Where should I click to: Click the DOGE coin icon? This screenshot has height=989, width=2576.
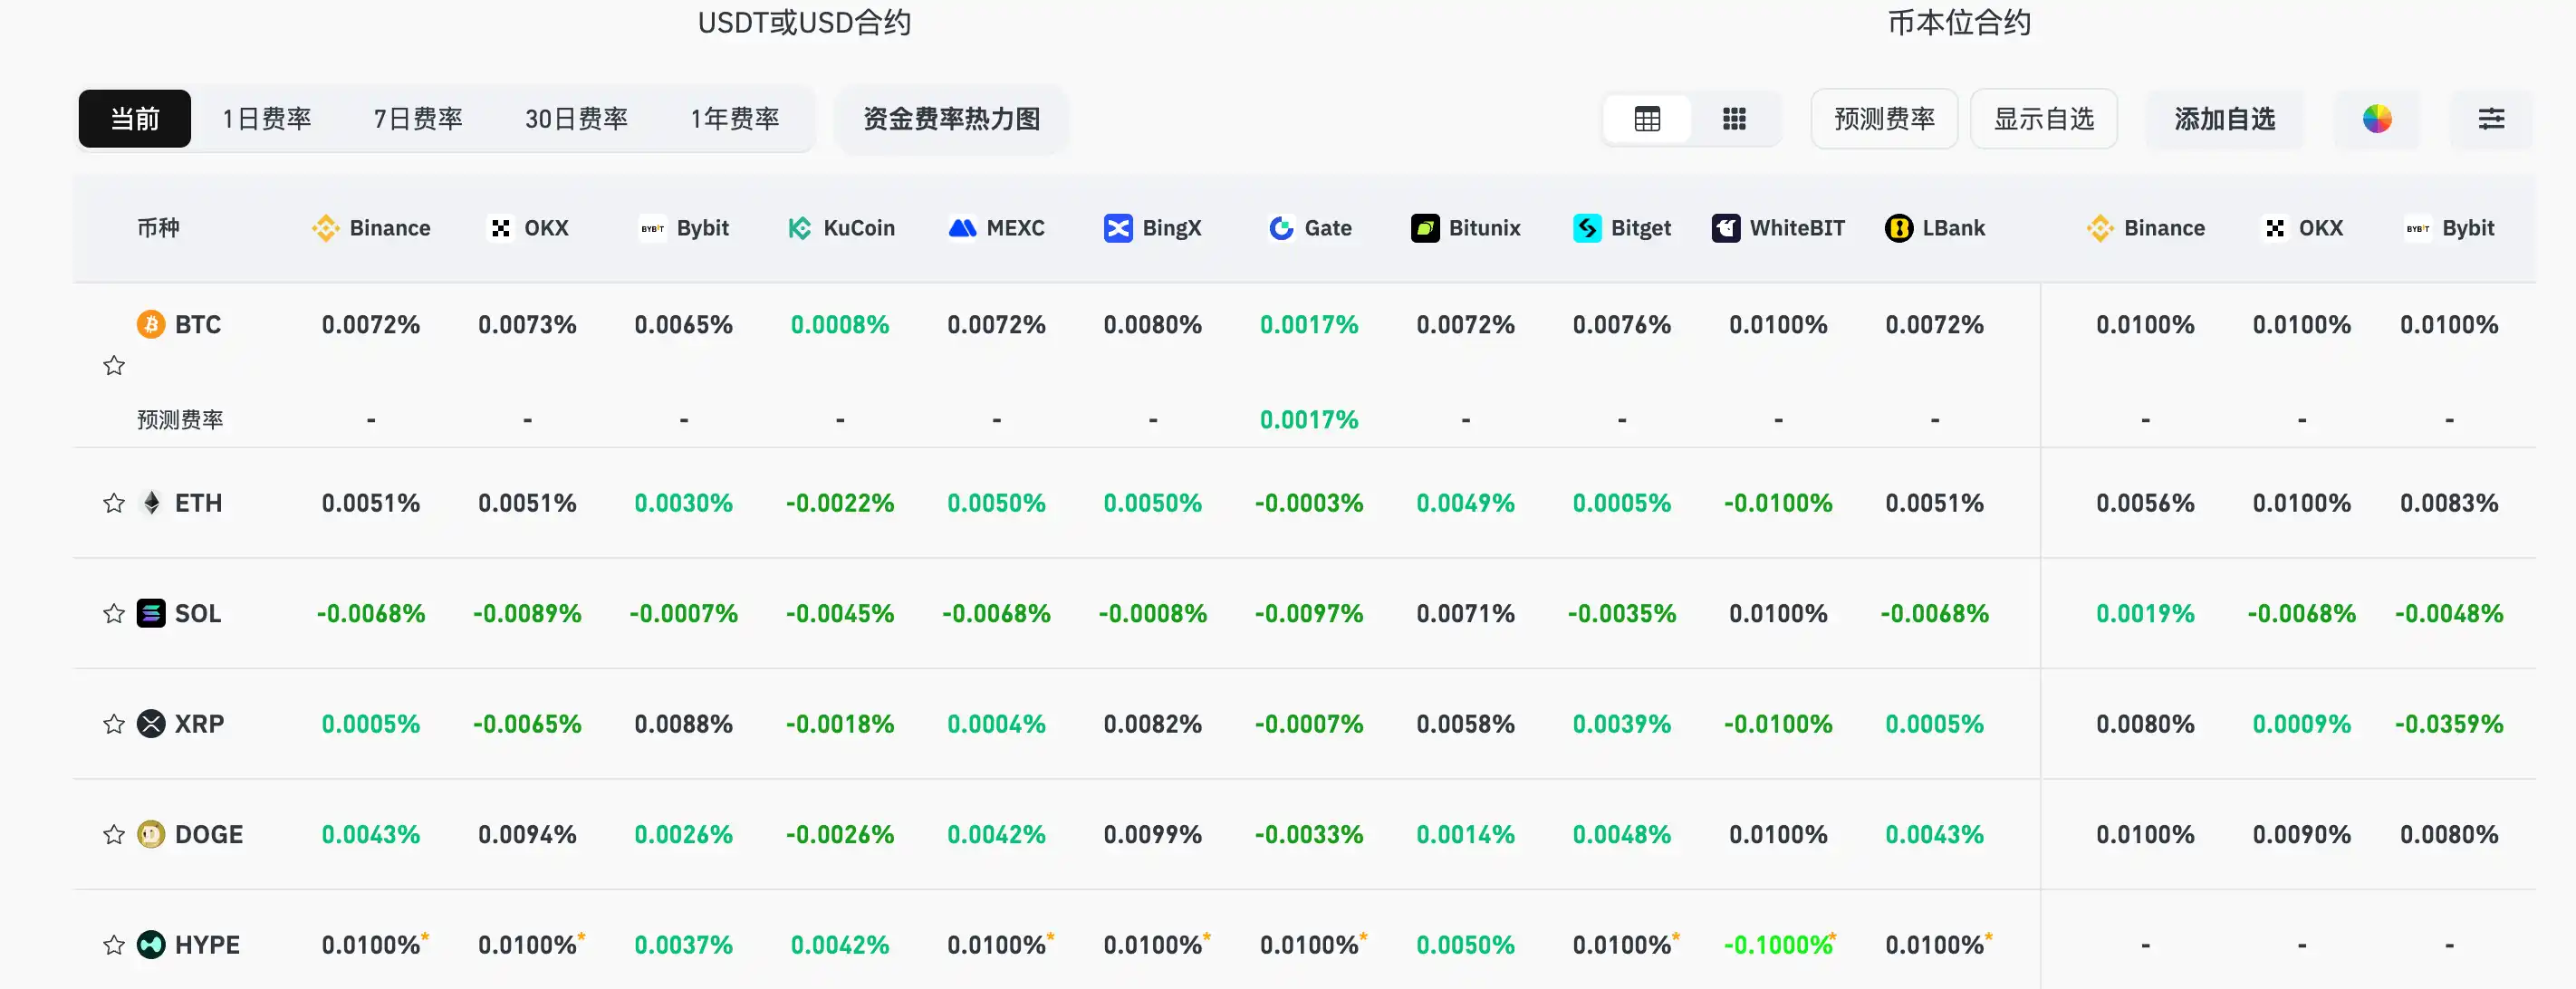[x=151, y=834]
